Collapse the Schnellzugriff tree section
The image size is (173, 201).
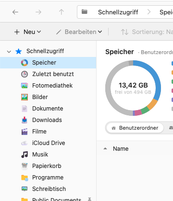pos(9,52)
